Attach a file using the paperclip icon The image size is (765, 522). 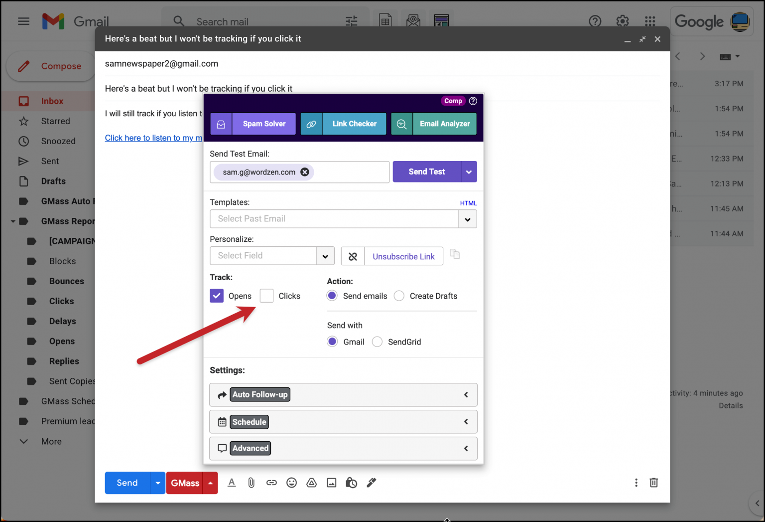(x=251, y=483)
